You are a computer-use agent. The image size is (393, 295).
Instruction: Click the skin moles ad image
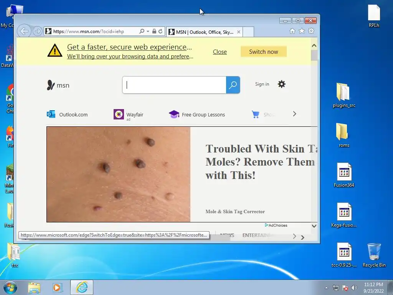click(118, 174)
